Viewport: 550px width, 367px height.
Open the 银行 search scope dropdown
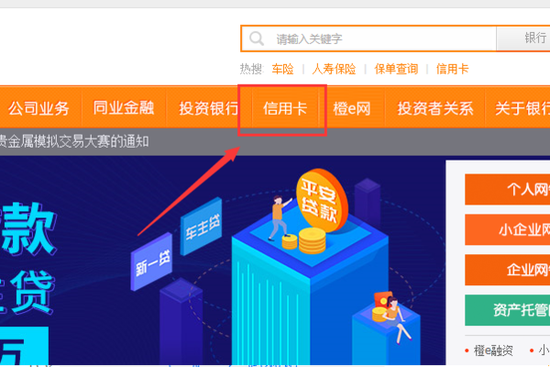point(523,39)
